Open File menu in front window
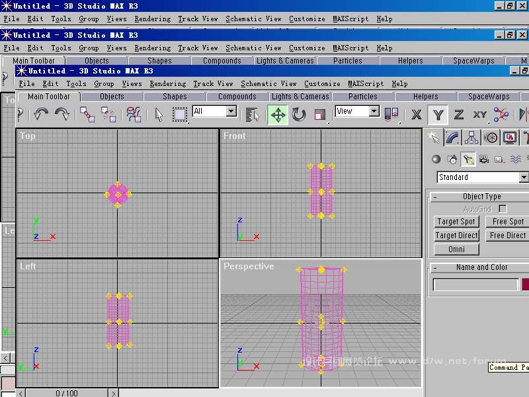Viewport: 529px width, 397px height. [26, 84]
